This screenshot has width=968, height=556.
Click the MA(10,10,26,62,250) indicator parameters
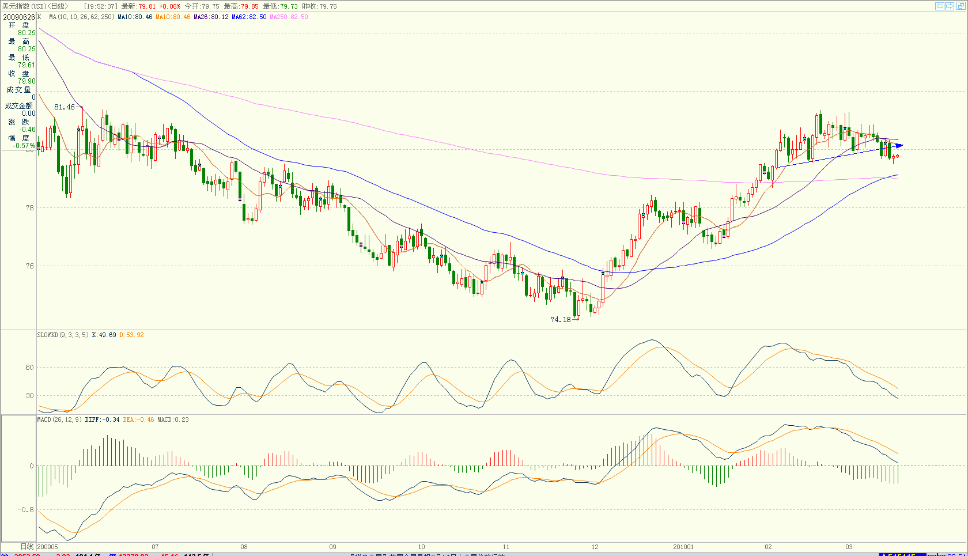click(82, 17)
